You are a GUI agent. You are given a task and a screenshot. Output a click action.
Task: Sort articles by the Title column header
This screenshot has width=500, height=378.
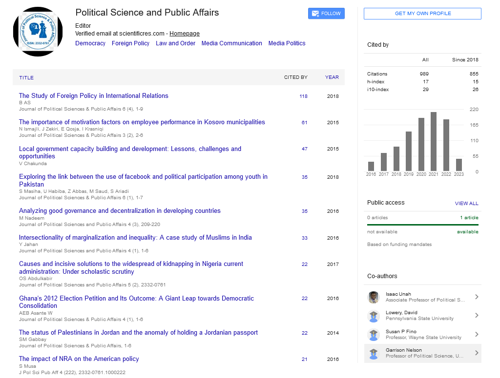[x=26, y=77]
